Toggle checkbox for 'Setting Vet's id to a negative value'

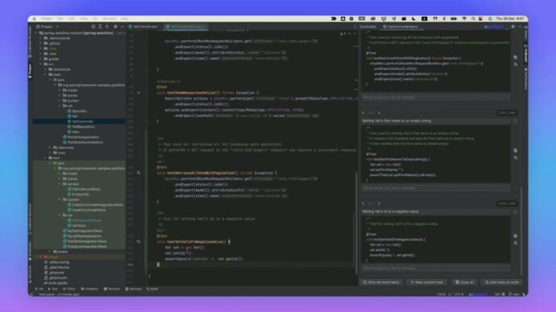515,211
